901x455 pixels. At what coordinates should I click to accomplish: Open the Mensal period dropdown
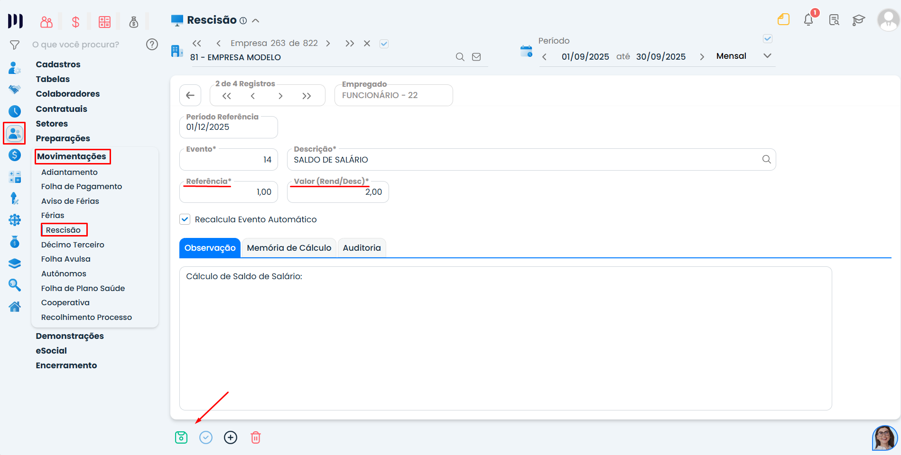click(742, 55)
